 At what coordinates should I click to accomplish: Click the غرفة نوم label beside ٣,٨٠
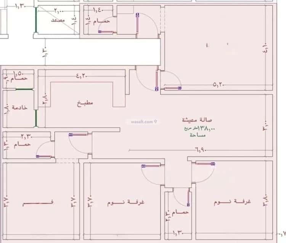click(232, 201)
